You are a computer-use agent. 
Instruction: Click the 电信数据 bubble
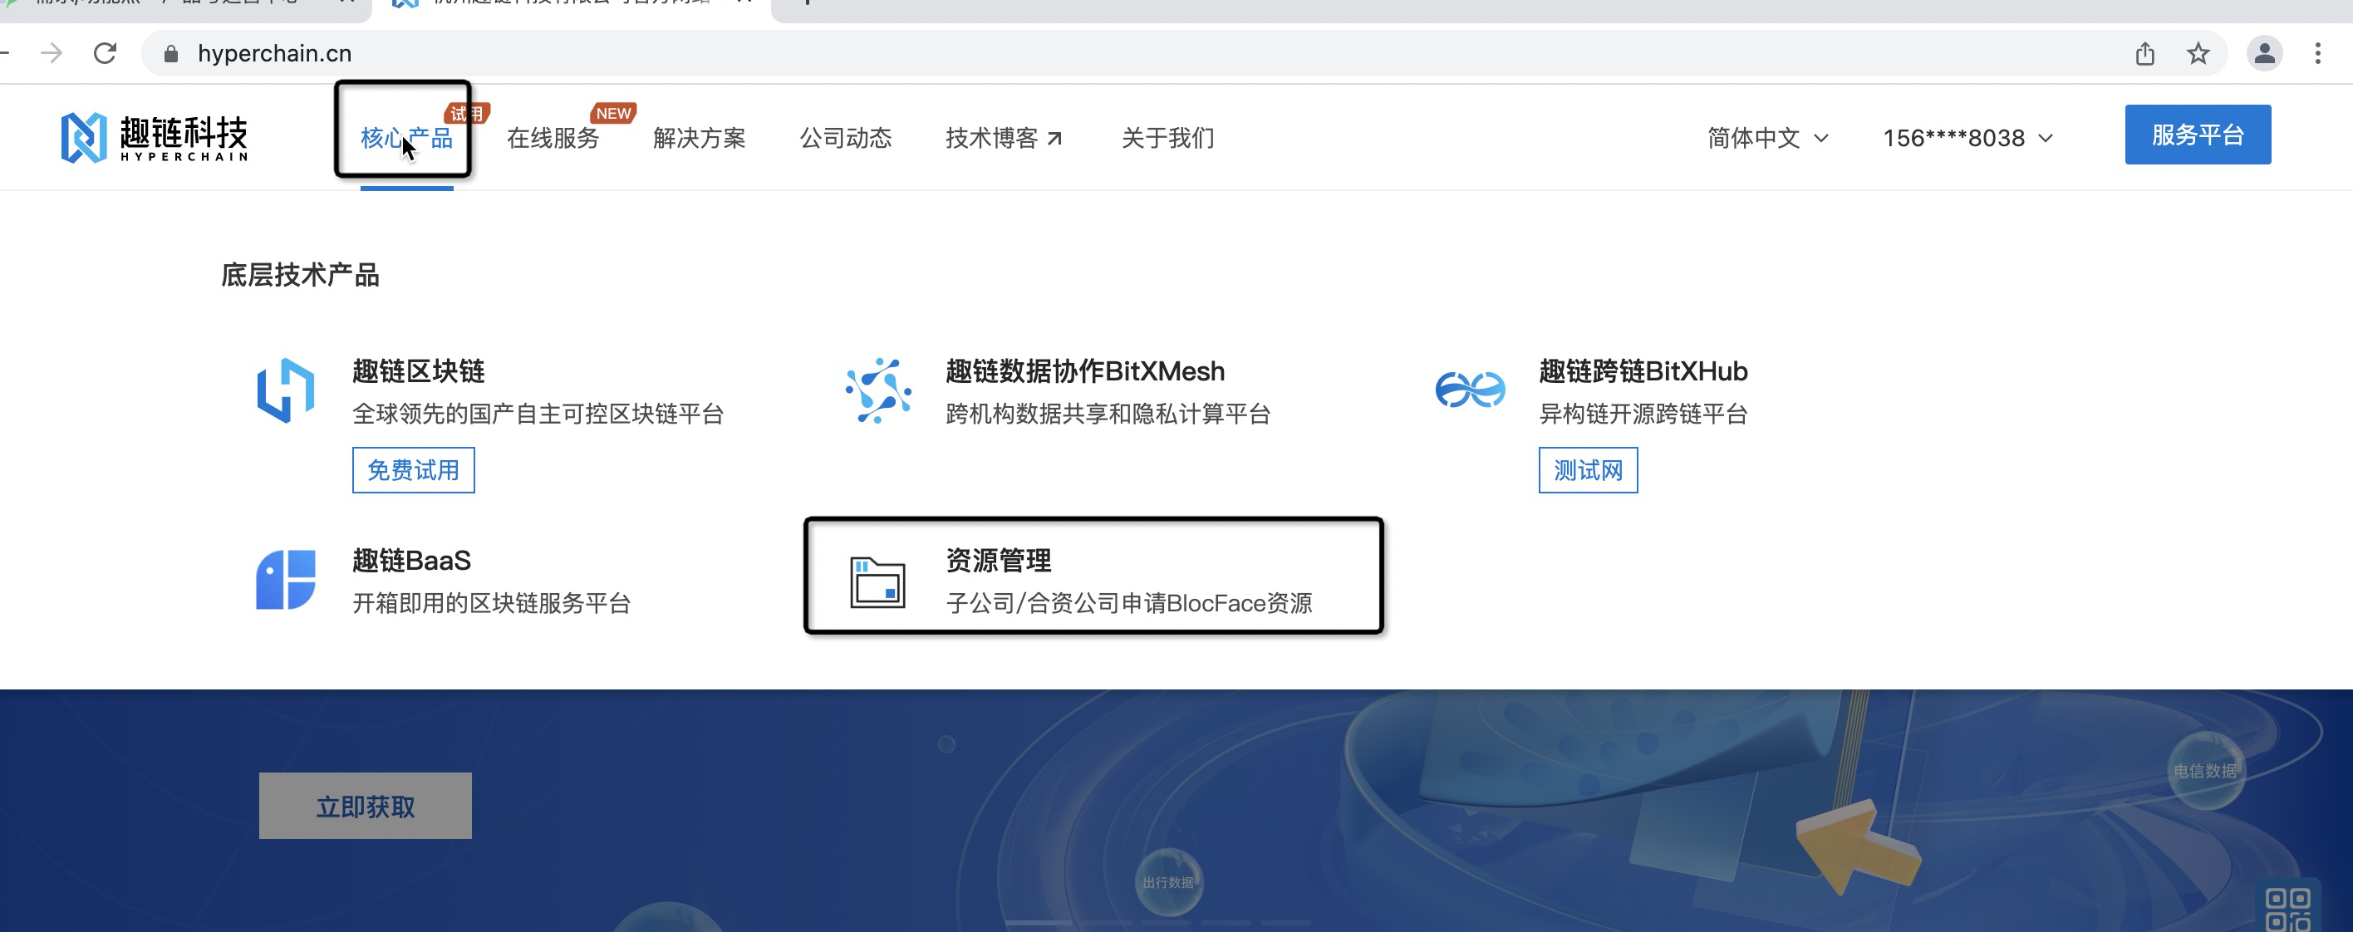[2205, 772]
